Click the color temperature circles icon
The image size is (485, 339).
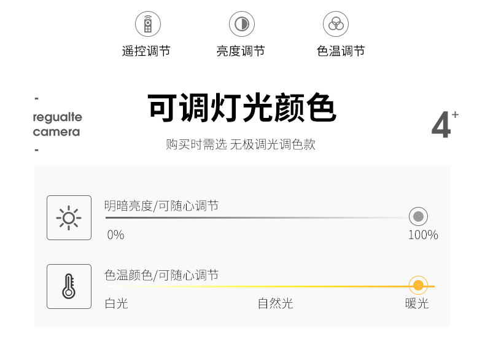tap(336, 24)
